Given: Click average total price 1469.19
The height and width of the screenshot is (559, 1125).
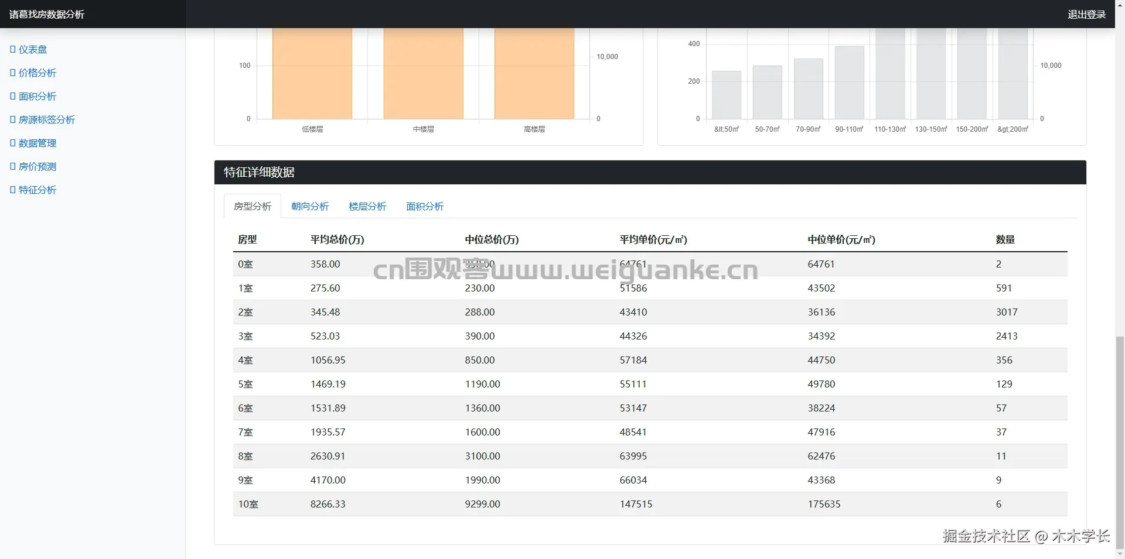Looking at the screenshot, I should click(328, 384).
